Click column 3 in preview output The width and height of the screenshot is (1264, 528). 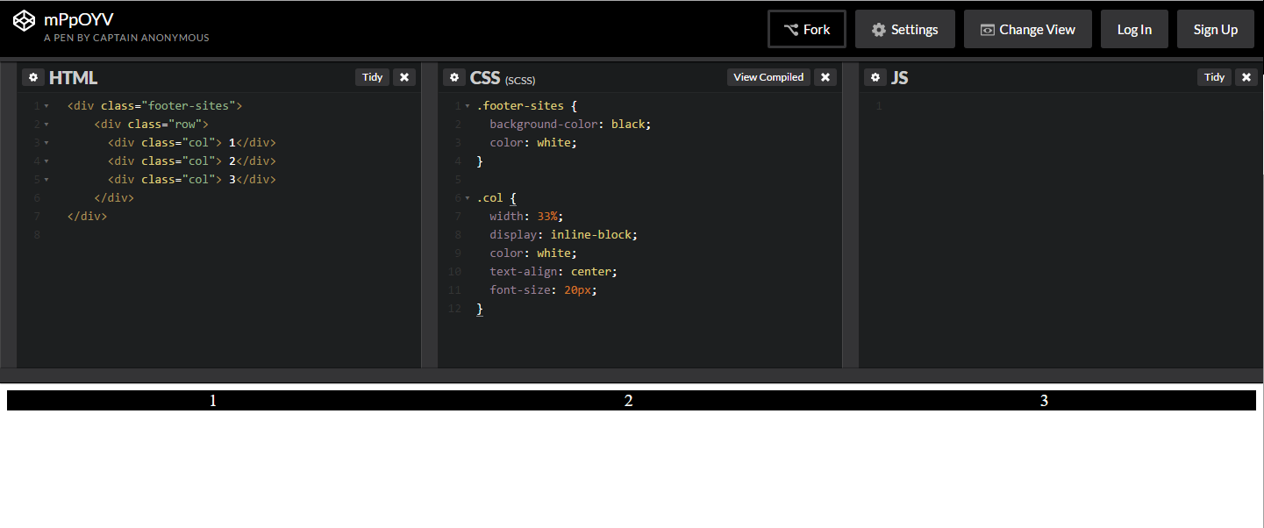pos(1044,401)
